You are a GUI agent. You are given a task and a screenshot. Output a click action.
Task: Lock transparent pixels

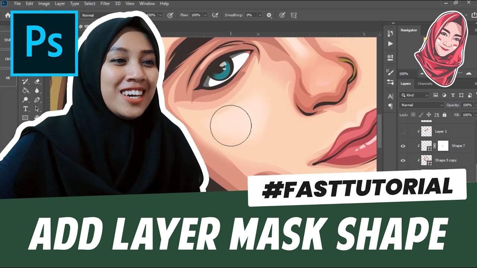tap(413, 115)
